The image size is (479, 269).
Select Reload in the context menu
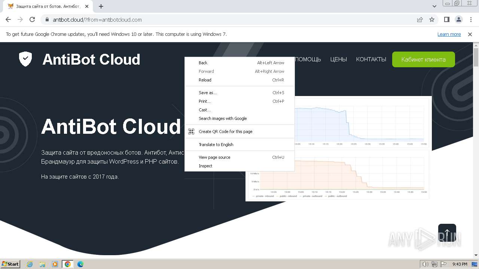point(239,80)
